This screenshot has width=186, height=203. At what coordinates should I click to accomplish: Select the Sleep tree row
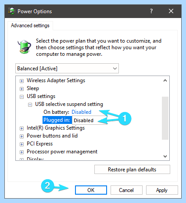coord(33,88)
